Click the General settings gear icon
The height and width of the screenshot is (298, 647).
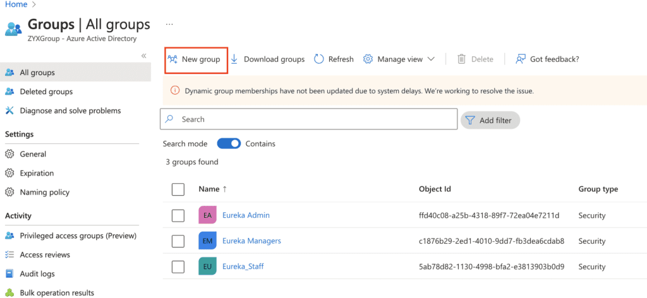tap(10, 154)
